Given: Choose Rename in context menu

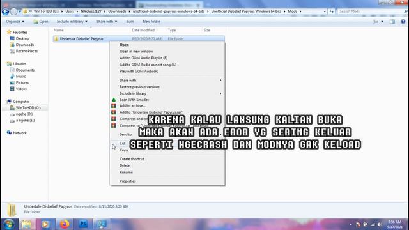Looking at the screenshot, I should 167,172.
